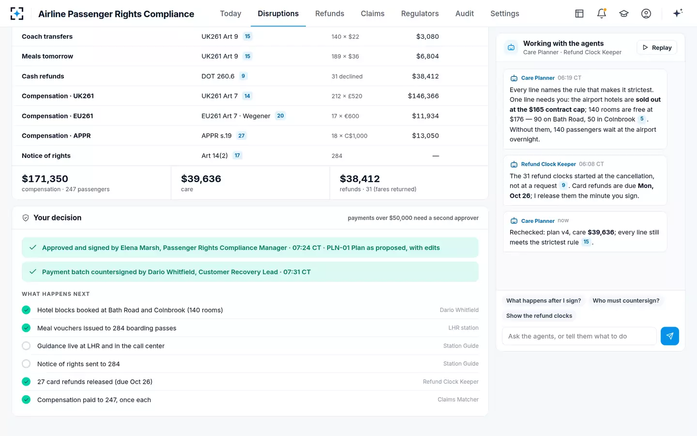The height and width of the screenshot is (436, 697).
Task: Switch to the Today tab
Action: (x=230, y=14)
